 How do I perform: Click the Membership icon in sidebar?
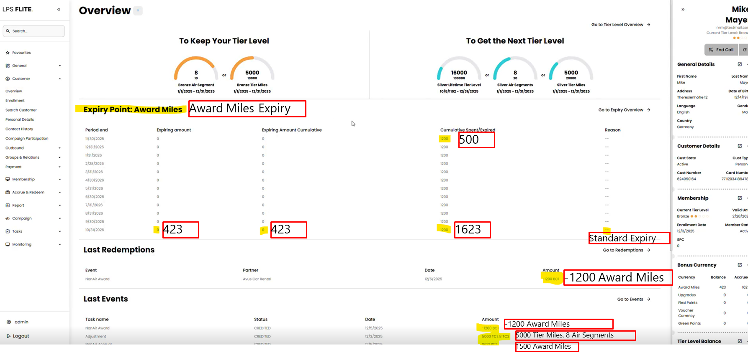pos(8,179)
